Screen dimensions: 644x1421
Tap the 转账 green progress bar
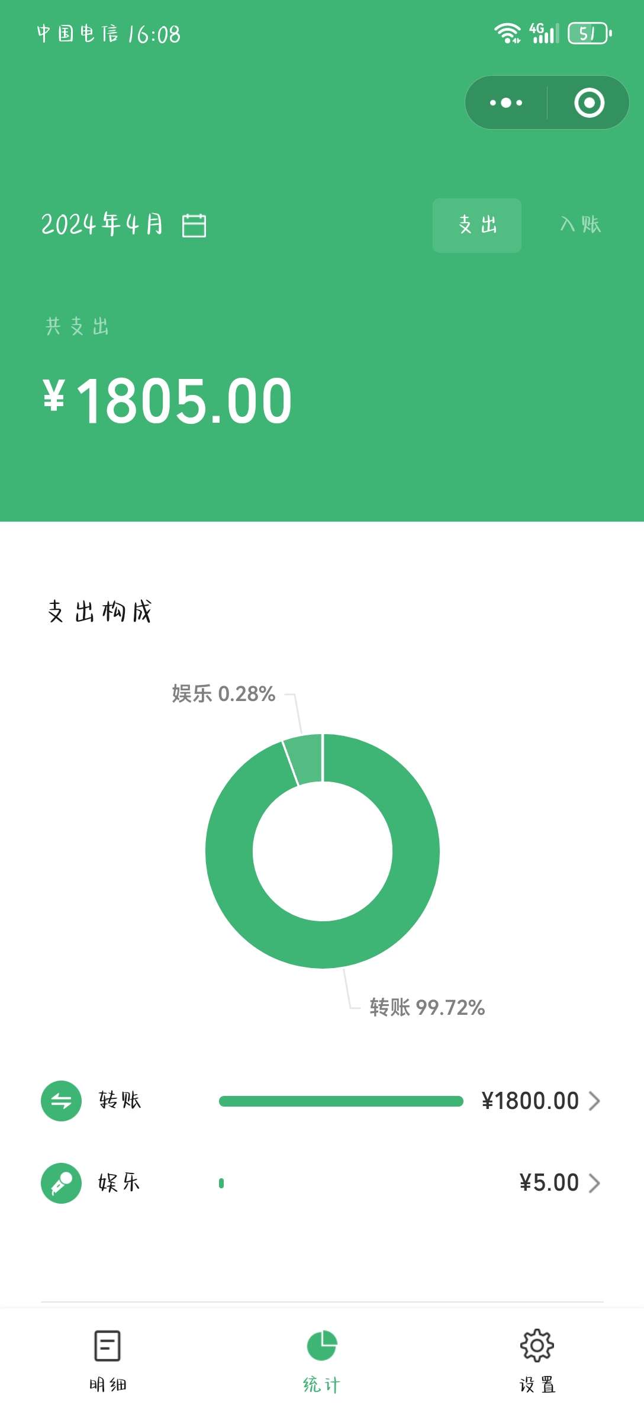pos(341,1101)
